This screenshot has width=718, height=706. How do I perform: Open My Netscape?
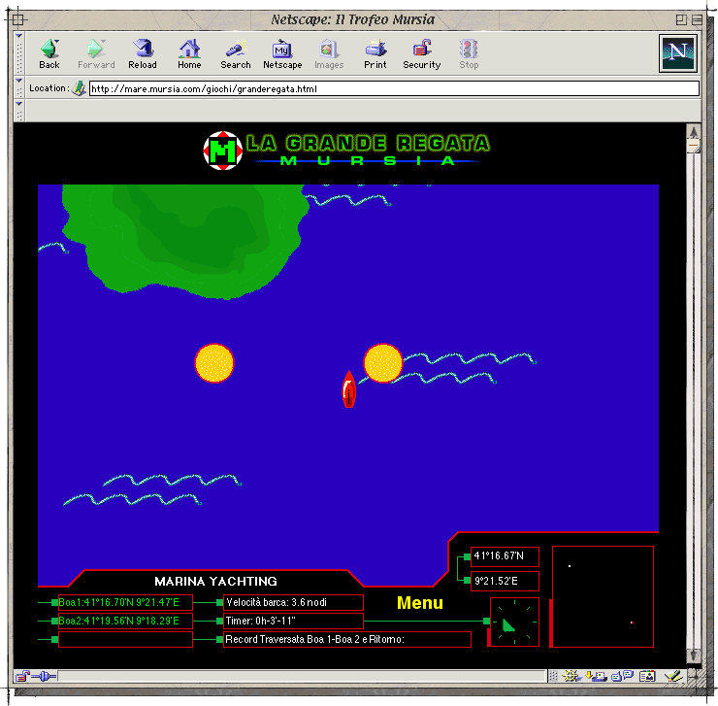pyautogui.click(x=282, y=54)
